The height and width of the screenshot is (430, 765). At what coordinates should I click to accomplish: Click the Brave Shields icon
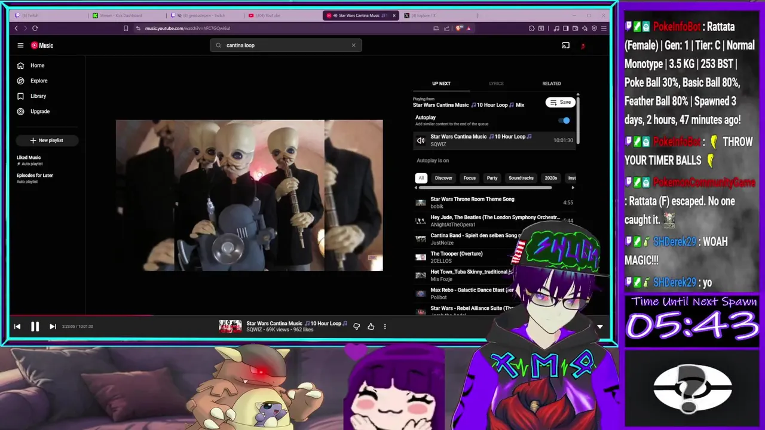tap(458, 28)
